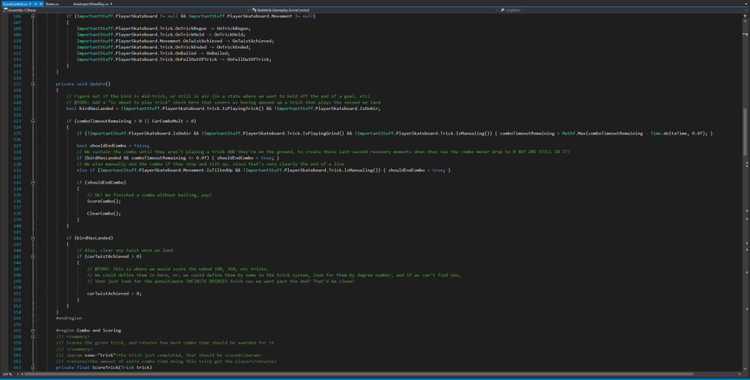Click the vertical scrollbar up arrow
750x380 pixels.
pyautogui.click(x=745, y=22)
